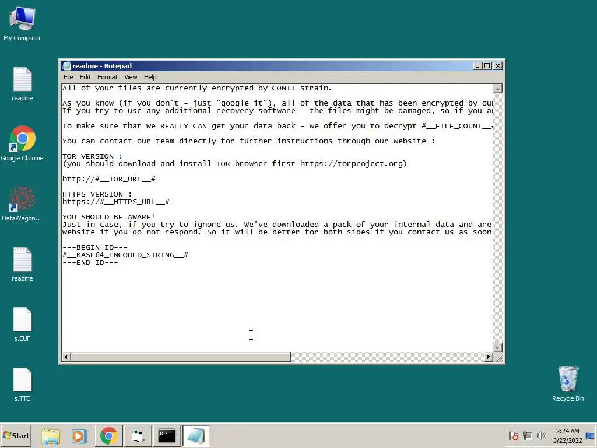Click the text 'https://#__HTTPS_URL__#'

[x=116, y=202]
